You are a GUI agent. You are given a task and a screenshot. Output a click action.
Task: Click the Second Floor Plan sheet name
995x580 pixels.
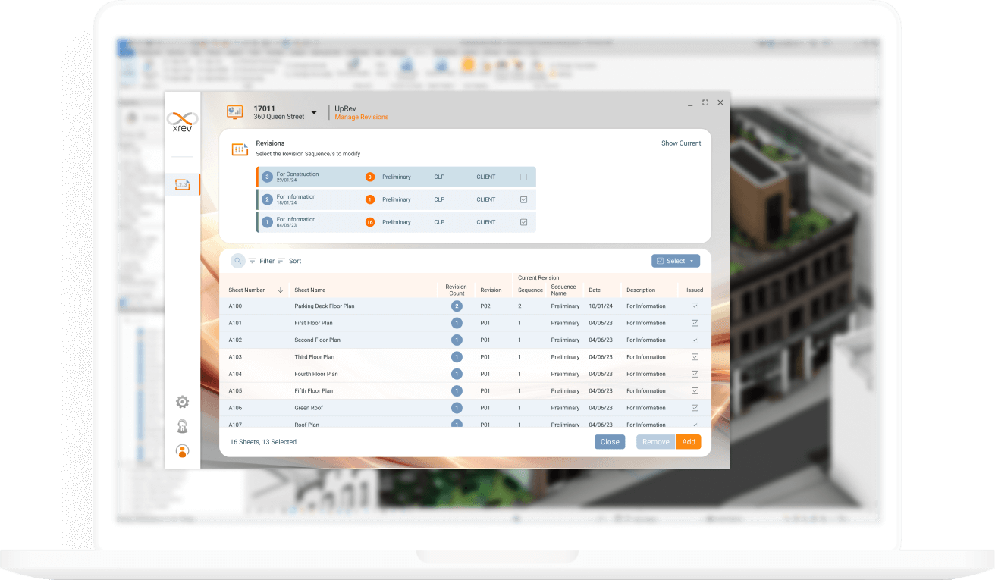pos(318,340)
